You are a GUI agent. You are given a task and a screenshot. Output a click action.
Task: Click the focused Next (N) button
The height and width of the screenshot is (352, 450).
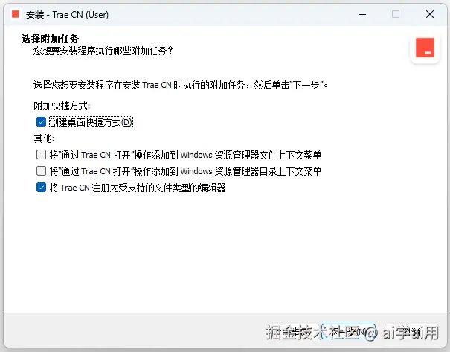click(x=348, y=332)
